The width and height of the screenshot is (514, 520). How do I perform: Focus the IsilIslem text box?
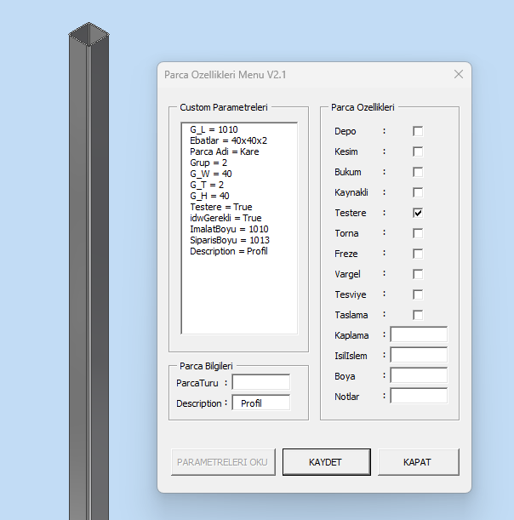(x=419, y=355)
